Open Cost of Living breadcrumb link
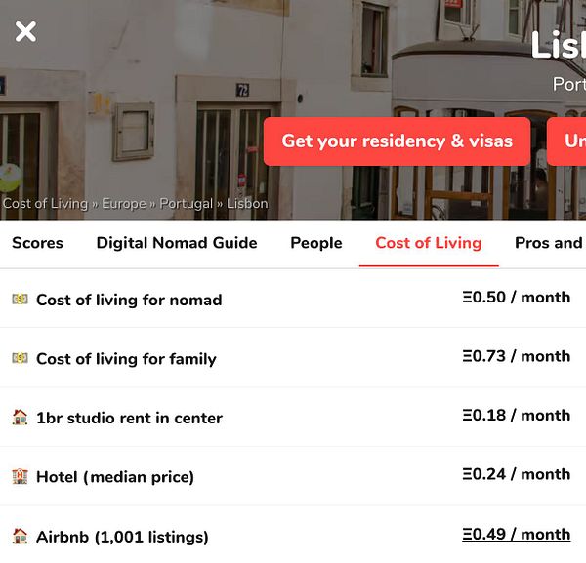 point(45,204)
